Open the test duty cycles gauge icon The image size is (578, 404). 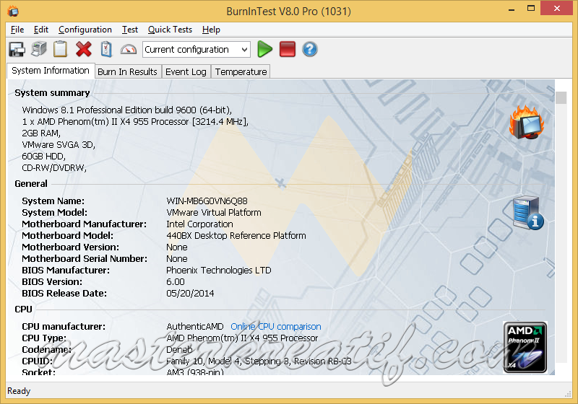tap(129, 49)
